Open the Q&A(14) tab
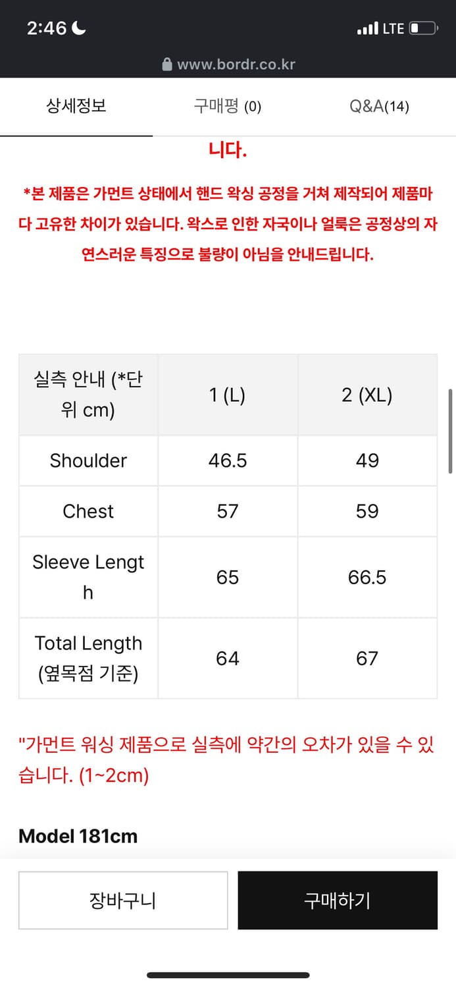The image size is (456, 988). (379, 106)
